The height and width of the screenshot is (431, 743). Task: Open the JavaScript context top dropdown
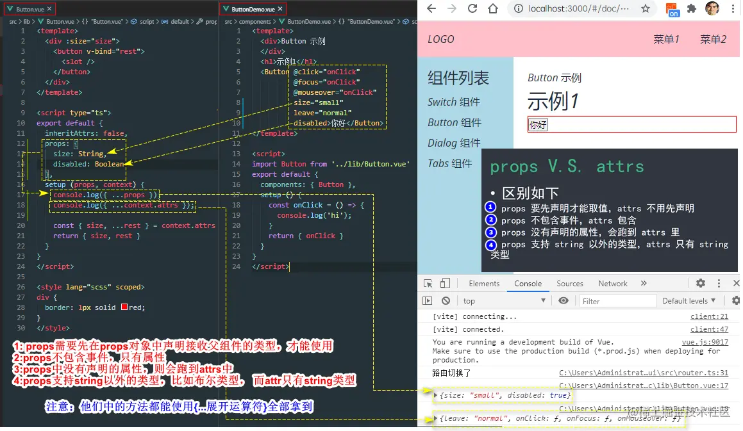504,301
